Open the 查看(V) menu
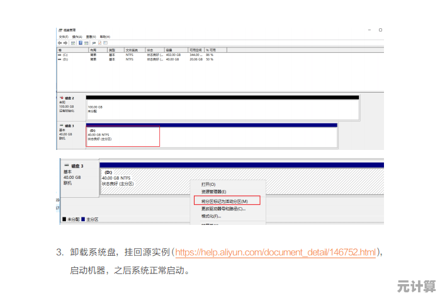440x298 pixels. 91,37
